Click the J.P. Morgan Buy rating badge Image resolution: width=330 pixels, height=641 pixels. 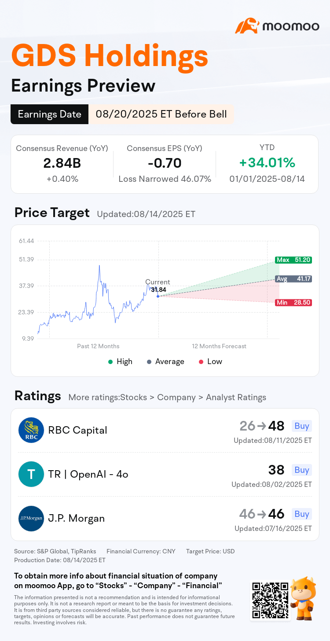coord(302,514)
